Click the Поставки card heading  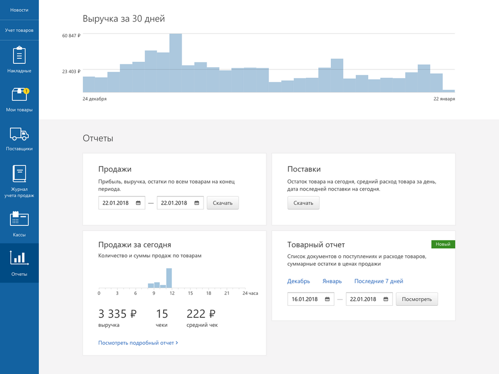[304, 169]
